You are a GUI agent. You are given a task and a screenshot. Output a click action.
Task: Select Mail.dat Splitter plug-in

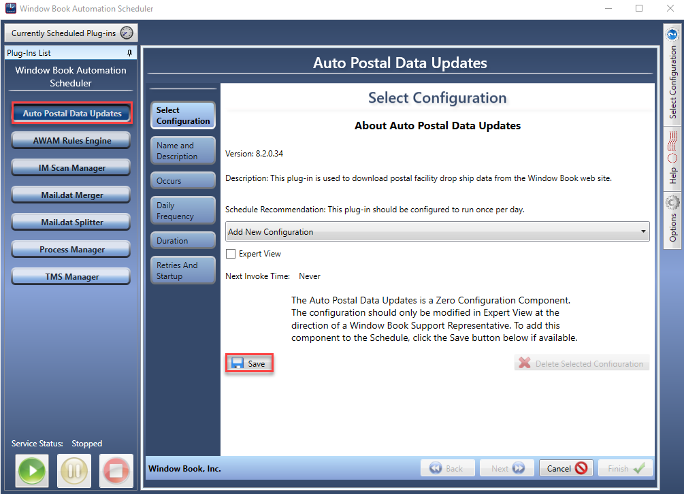pos(71,222)
